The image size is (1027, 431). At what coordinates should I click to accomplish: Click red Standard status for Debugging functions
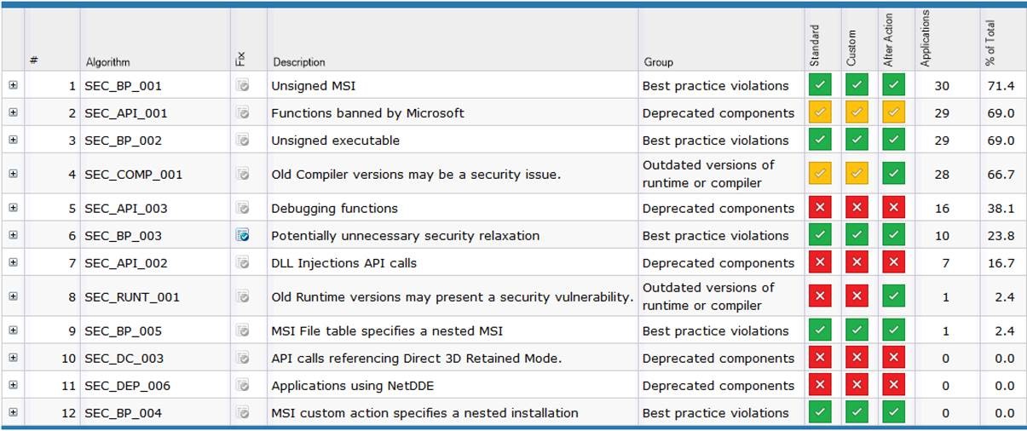pos(820,209)
